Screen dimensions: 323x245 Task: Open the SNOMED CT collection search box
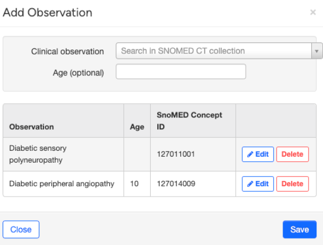click(x=214, y=51)
